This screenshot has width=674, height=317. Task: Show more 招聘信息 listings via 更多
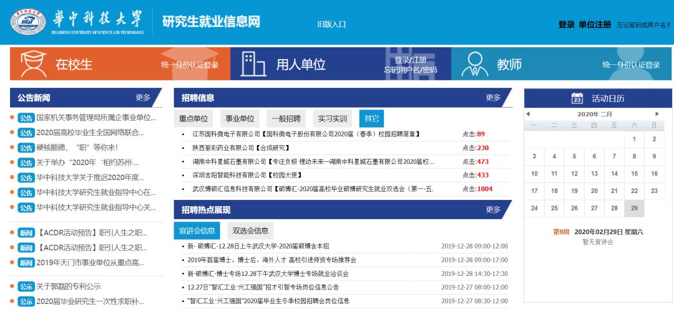[x=493, y=98]
